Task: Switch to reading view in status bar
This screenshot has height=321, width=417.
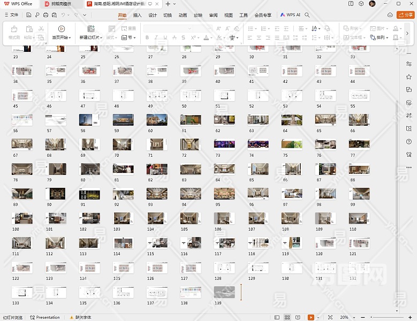Action: 298,317
